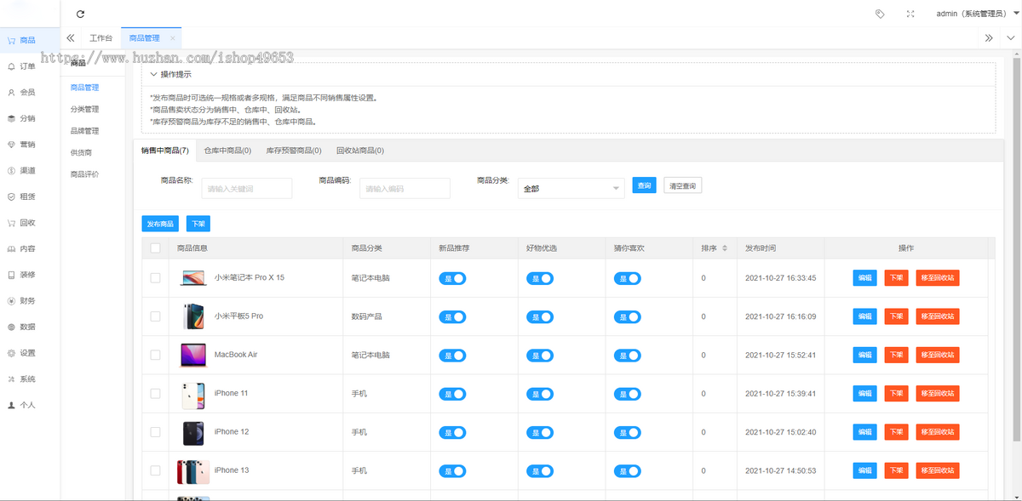Screen dimensions: 1022x501
Task: Switch to 仓库中商品(0) tab
Action: coord(227,151)
